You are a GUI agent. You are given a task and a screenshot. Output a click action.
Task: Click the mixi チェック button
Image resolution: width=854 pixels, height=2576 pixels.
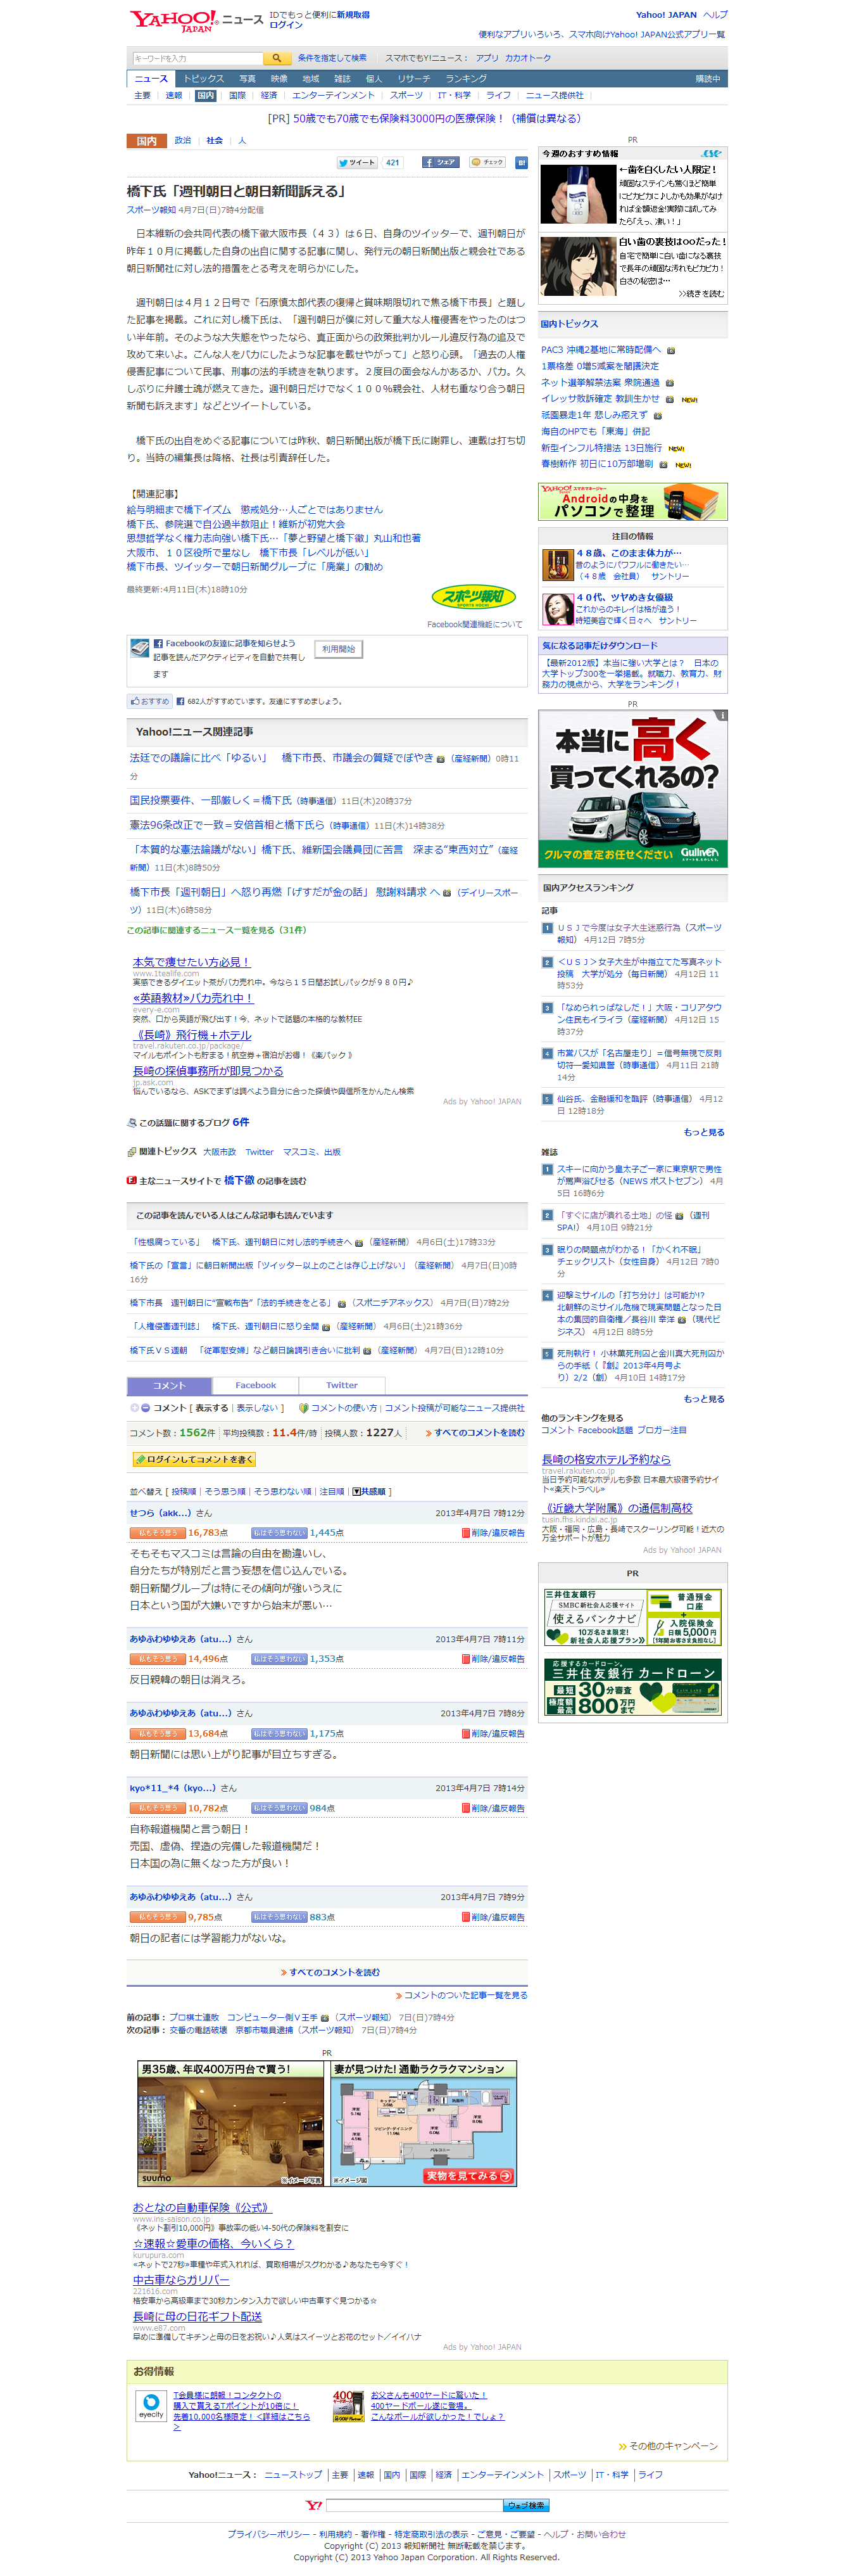[489, 162]
